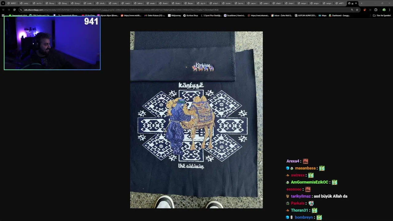This screenshot has width=393, height=221.
Task: Click the streamer webcam overlay
Action: click(x=52, y=43)
